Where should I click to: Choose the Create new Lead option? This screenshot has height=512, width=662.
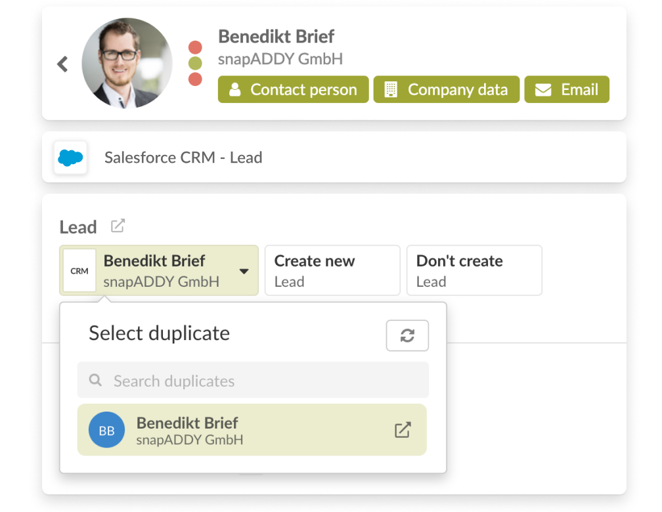coord(332,270)
